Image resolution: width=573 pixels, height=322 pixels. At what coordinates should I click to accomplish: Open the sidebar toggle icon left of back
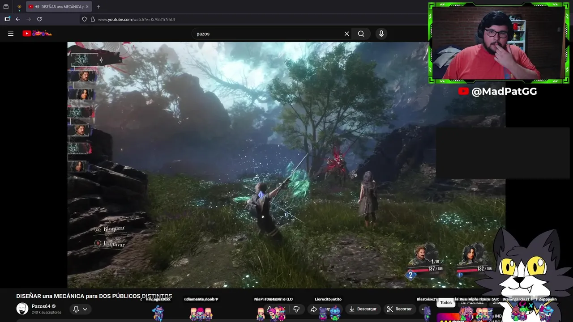pos(7,19)
